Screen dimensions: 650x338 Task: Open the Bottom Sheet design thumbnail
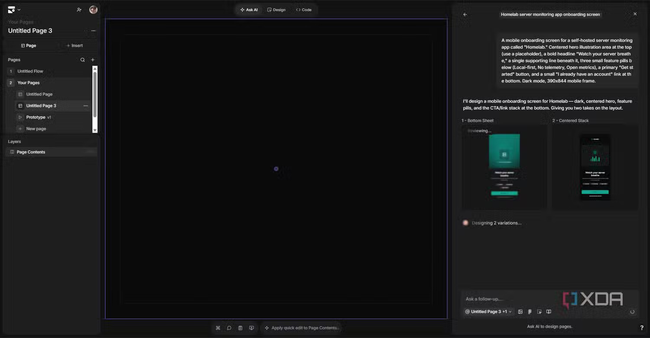[x=504, y=167]
